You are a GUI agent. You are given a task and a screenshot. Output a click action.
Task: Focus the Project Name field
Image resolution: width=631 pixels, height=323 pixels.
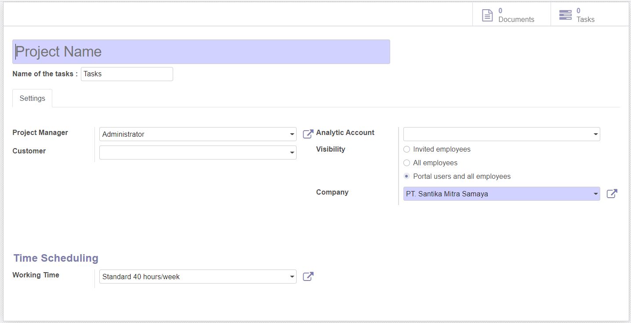tap(201, 52)
